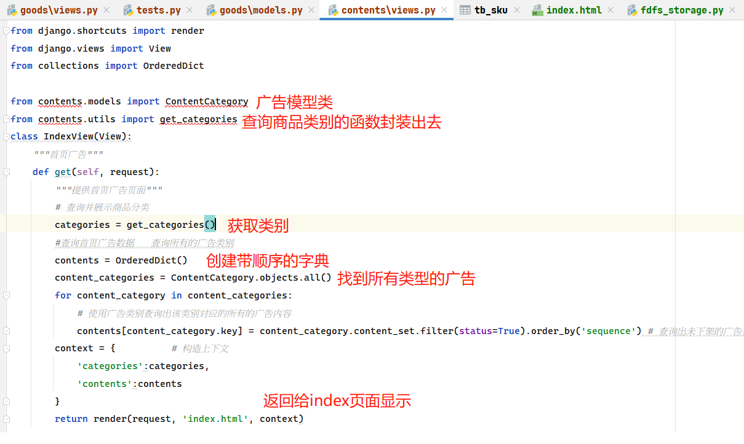This screenshot has width=744, height=444.
Task: Click the contents\views.py tab file icon
Action: (333, 10)
